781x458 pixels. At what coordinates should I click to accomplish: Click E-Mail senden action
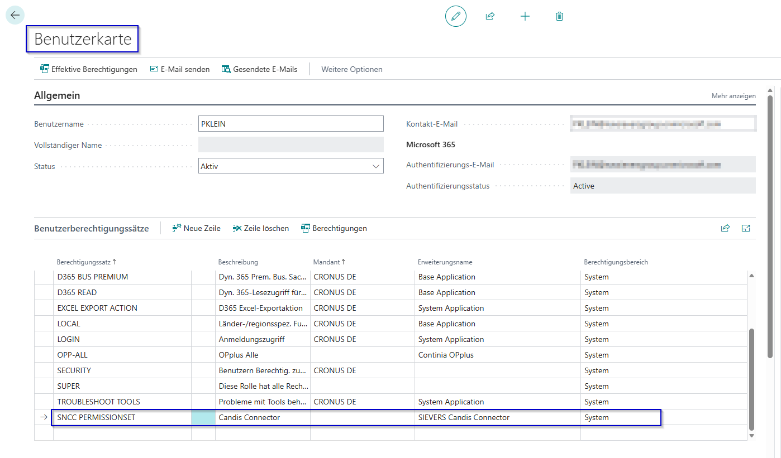(179, 69)
